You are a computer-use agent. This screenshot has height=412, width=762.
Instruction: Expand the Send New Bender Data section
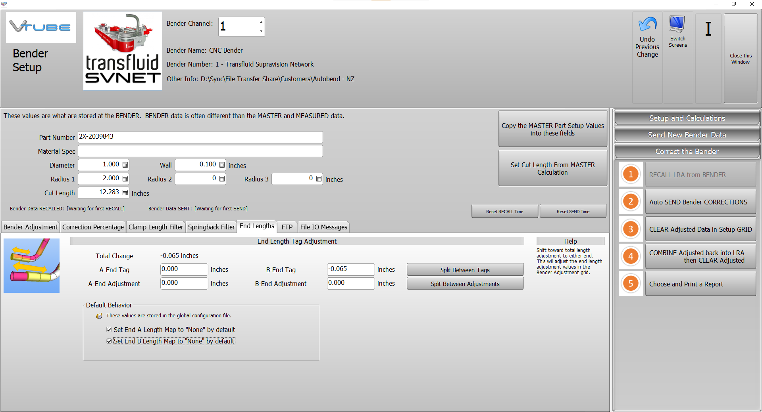(687, 135)
